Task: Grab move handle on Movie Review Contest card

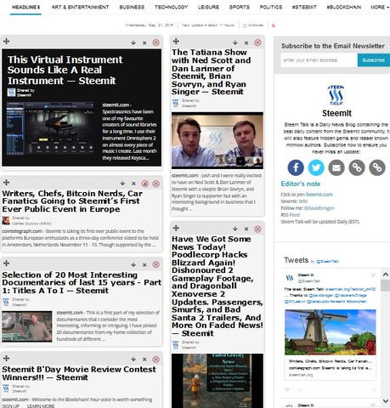Action: coord(6,358)
